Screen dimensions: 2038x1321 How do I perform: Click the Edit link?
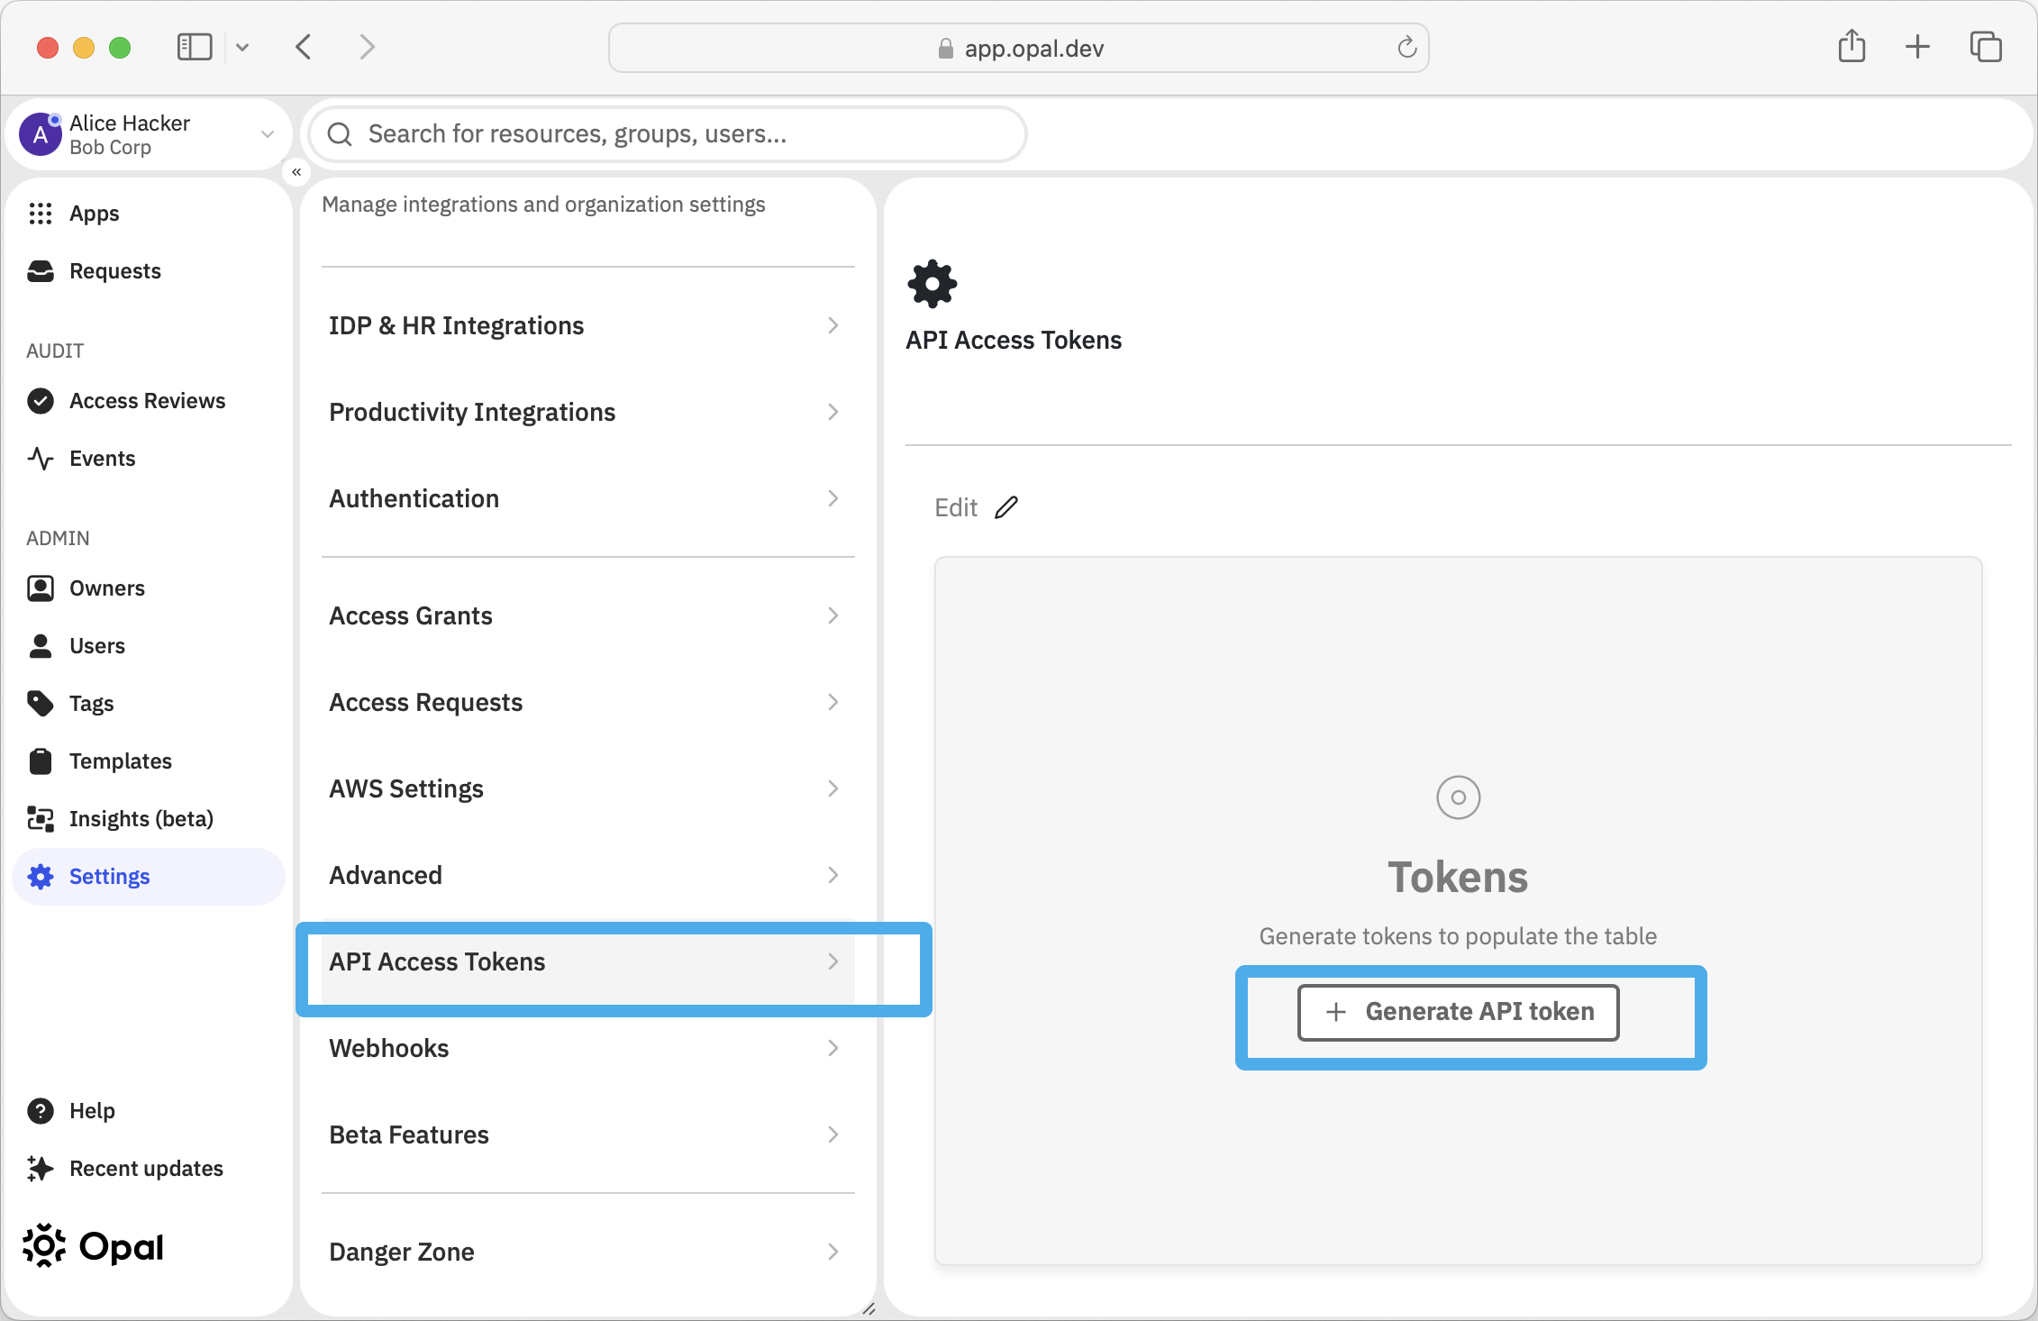(x=956, y=507)
